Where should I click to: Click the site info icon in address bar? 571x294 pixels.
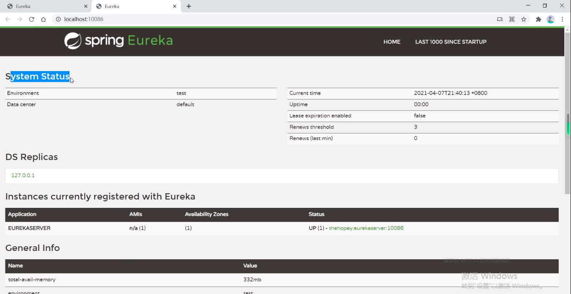pos(58,19)
